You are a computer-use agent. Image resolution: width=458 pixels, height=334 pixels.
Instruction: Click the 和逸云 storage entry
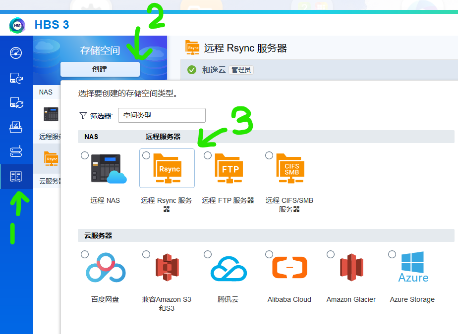tap(214, 70)
